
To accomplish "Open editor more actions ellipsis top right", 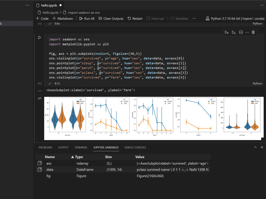I will point(262,5).
